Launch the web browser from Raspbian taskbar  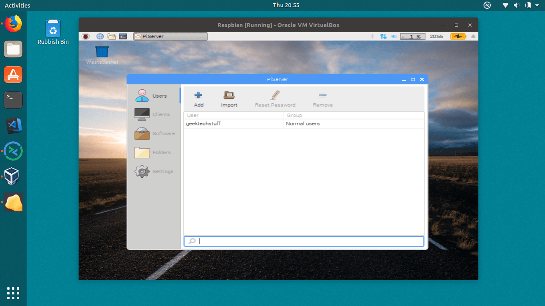(100, 36)
